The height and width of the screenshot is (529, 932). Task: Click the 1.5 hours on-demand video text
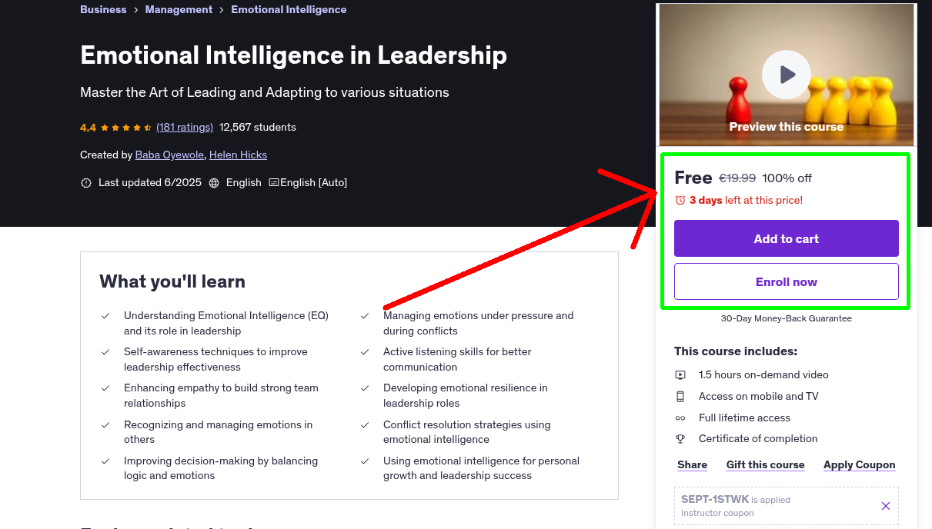click(763, 374)
